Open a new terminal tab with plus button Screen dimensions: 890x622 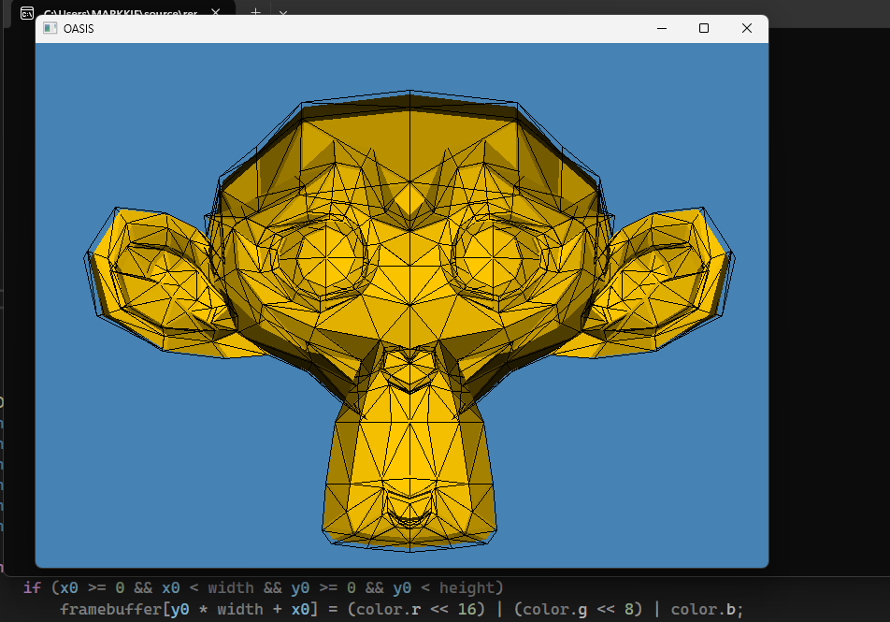pyautogui.click(x=255, y=11)
